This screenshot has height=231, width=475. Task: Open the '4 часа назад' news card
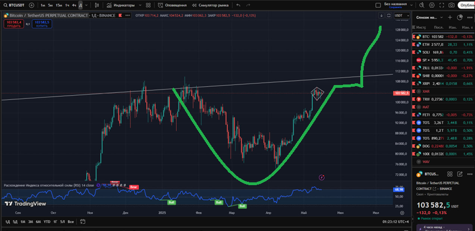point(445,228)
